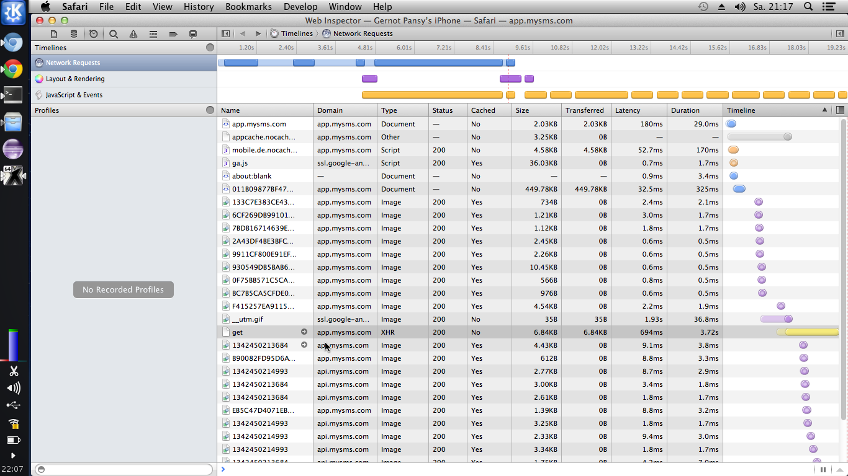Go to resource arrow on 1342450213684 row
This screenshot has height=476, width=848.
coord(304,345)
